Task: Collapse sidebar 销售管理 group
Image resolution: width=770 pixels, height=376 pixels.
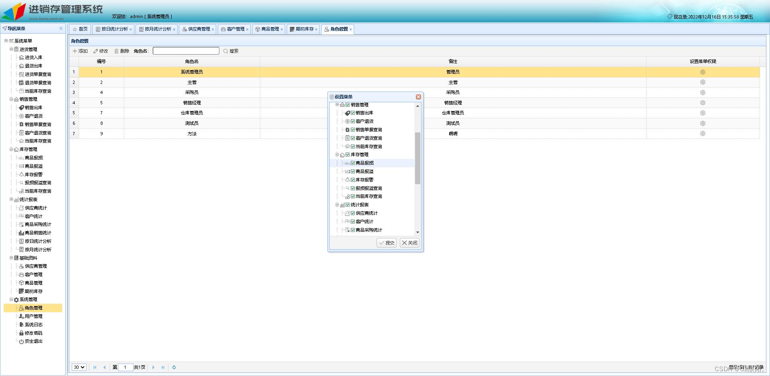Action: [x=11, y=99]
